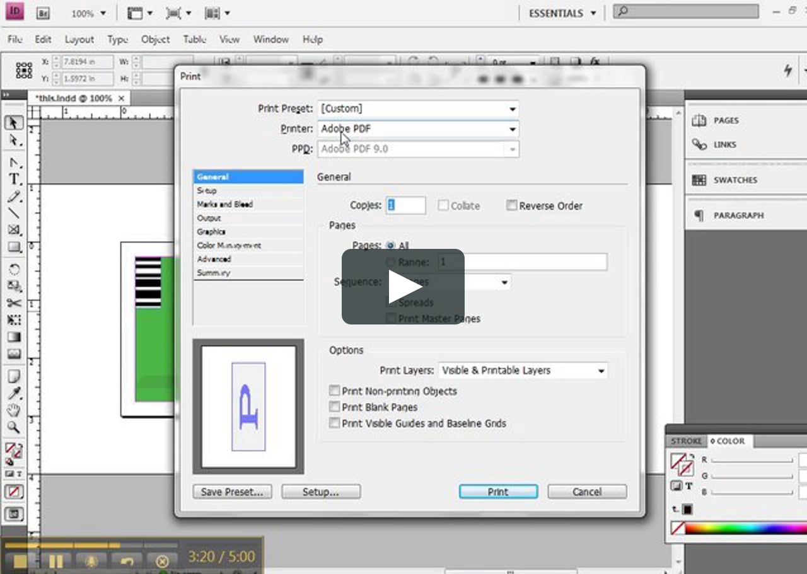Open the Print Preset dropdown
This screenshot has height=574, width=807.
point(418,108)
